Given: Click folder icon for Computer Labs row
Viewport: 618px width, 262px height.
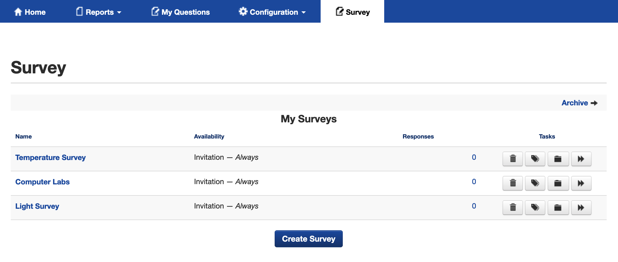Looking at the screenshot, I should click(558, 183).
